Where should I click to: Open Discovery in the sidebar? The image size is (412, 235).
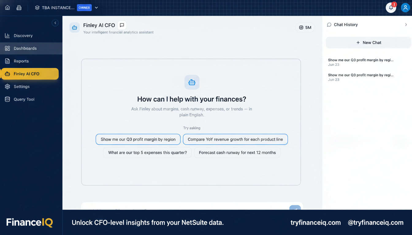31,35
